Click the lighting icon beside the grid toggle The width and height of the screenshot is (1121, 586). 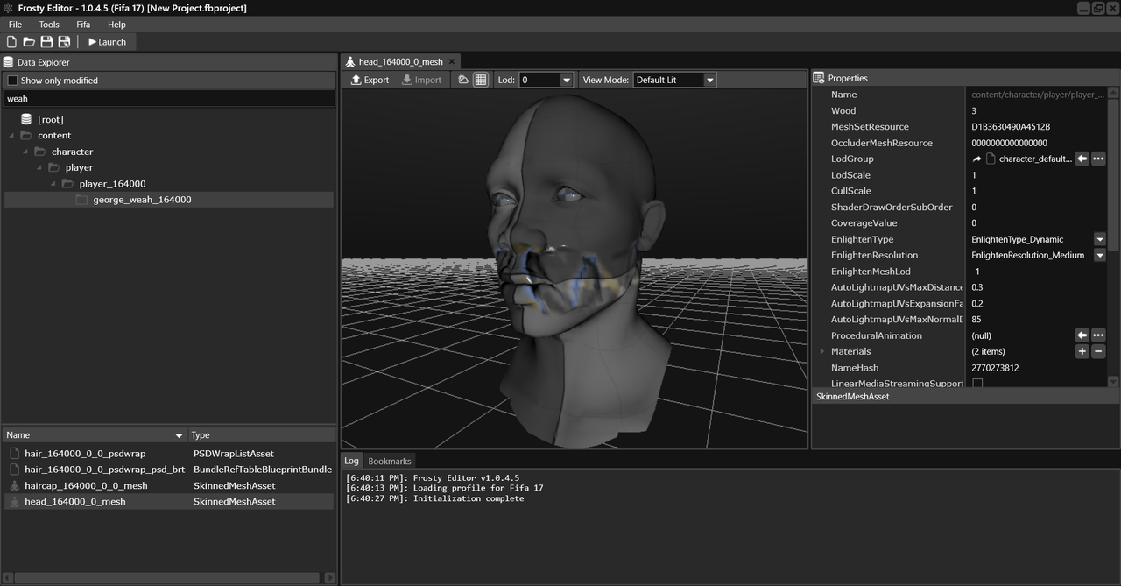(x=463, y=80)
